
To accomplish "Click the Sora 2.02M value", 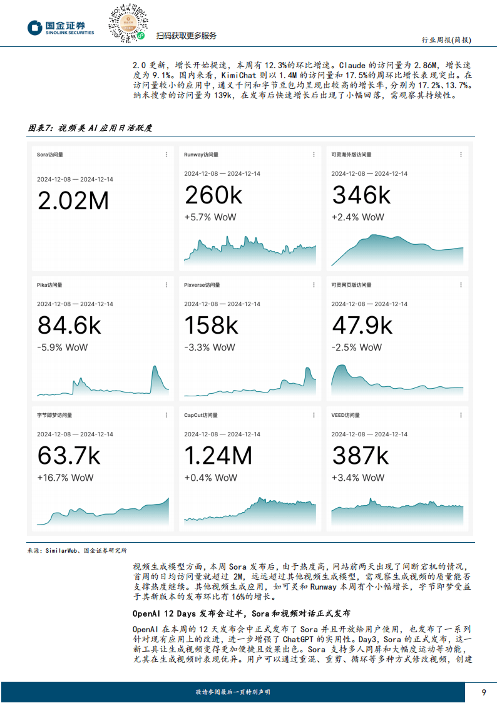I will pyautogui.click(x=73, y=200).
